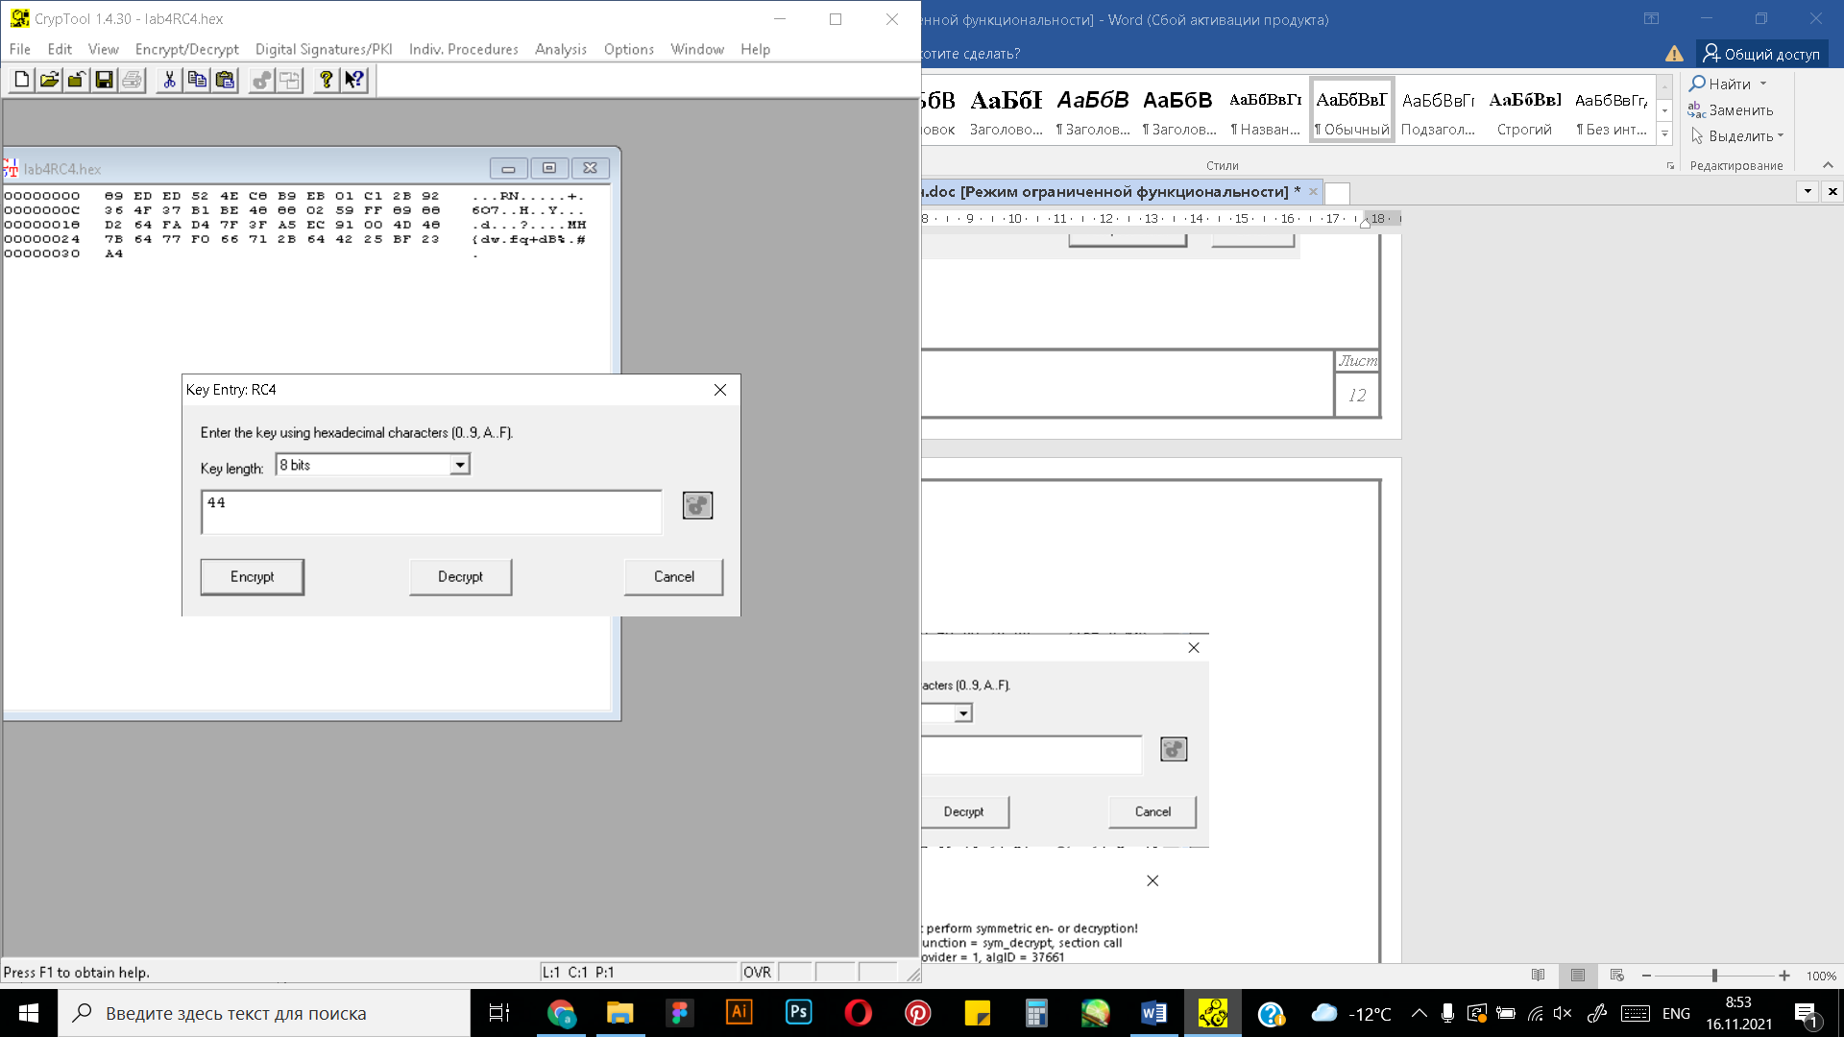Click the Cut scissors icon
1844x1037 pixels.
click(169, 80)
